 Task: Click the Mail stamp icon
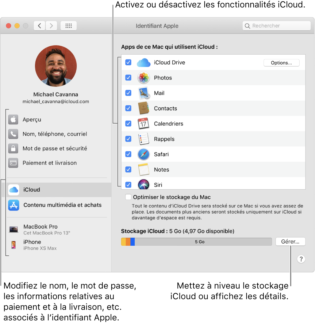[144, 93]
